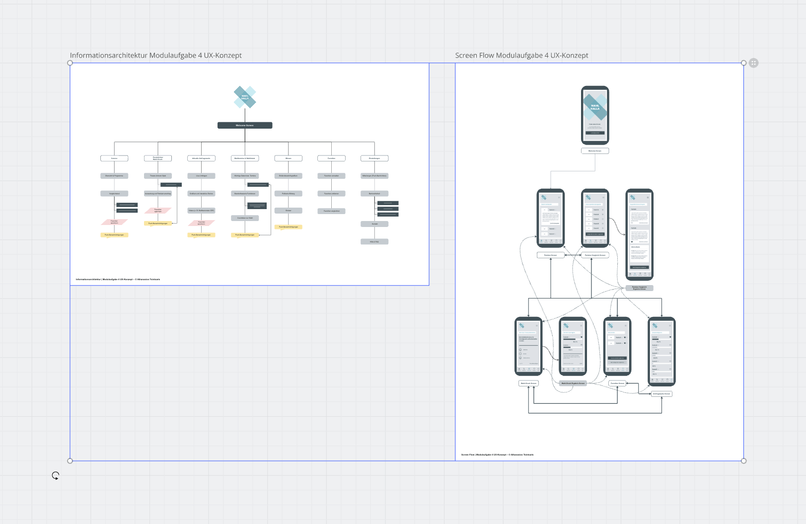Image resolution: width=806 pixels, height=524 pixels.
Task: Click the Countdown zur Wahl box
Action: pyautogui.click(x=245, y=218)
